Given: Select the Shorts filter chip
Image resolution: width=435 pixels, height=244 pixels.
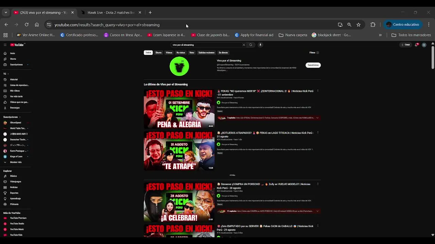Looking at the screenshot, I should point(158,53).
